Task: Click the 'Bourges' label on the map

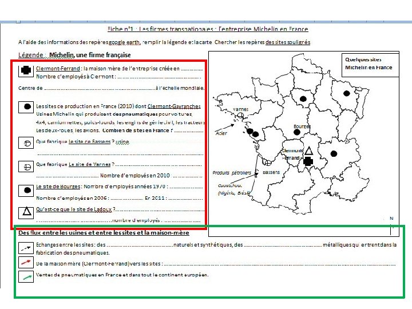Action: (302, 126)
